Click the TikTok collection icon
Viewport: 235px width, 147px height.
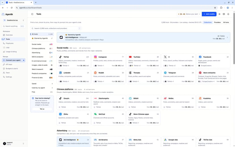coord(60,57)
